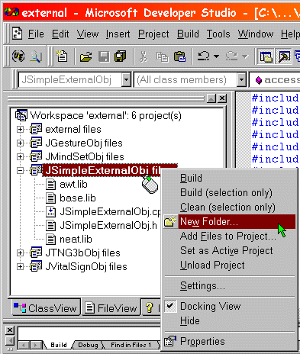Open the All class members dropdown
Image resolution: width=300 pixels, height=354 pixels.
tap(241, 80)
